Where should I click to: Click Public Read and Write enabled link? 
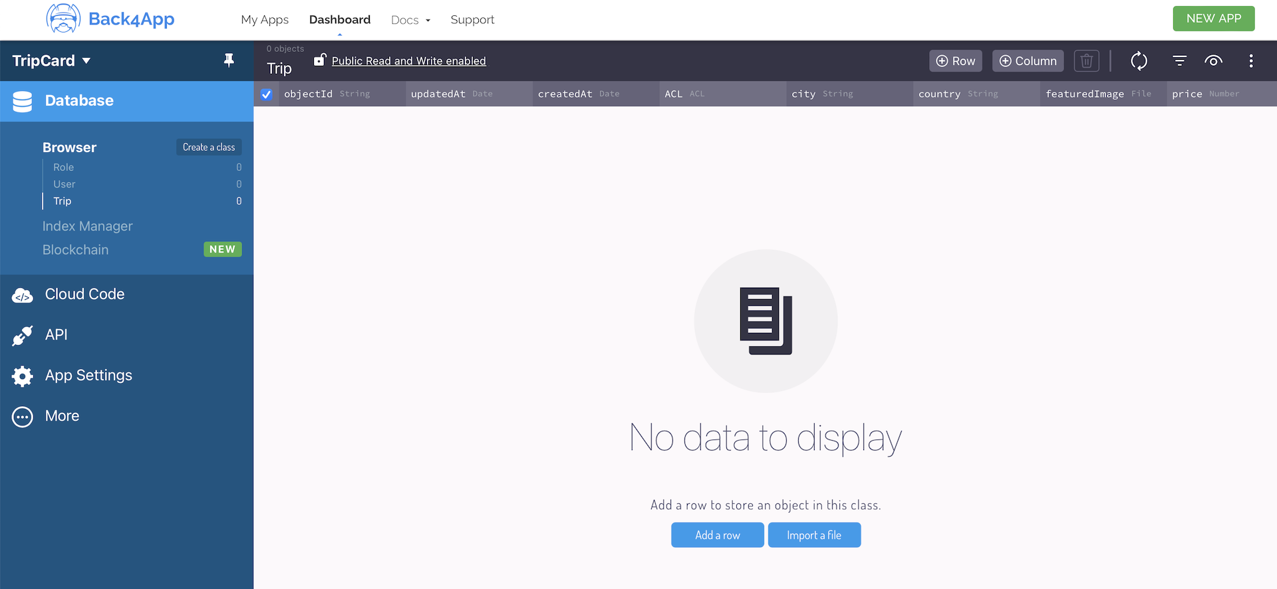pyautogui.click(x=408, y=61)
